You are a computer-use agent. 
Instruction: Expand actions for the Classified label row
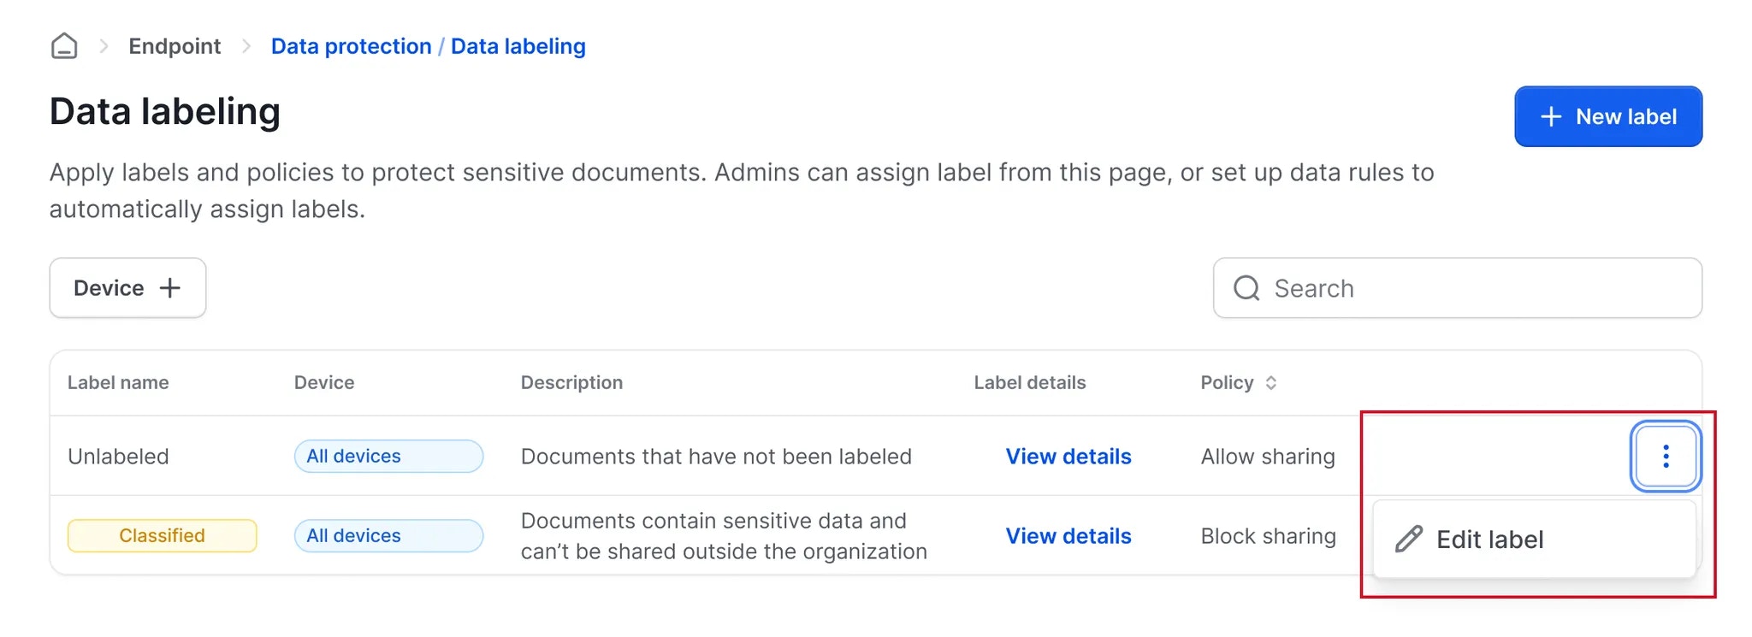coord(1666,536)
